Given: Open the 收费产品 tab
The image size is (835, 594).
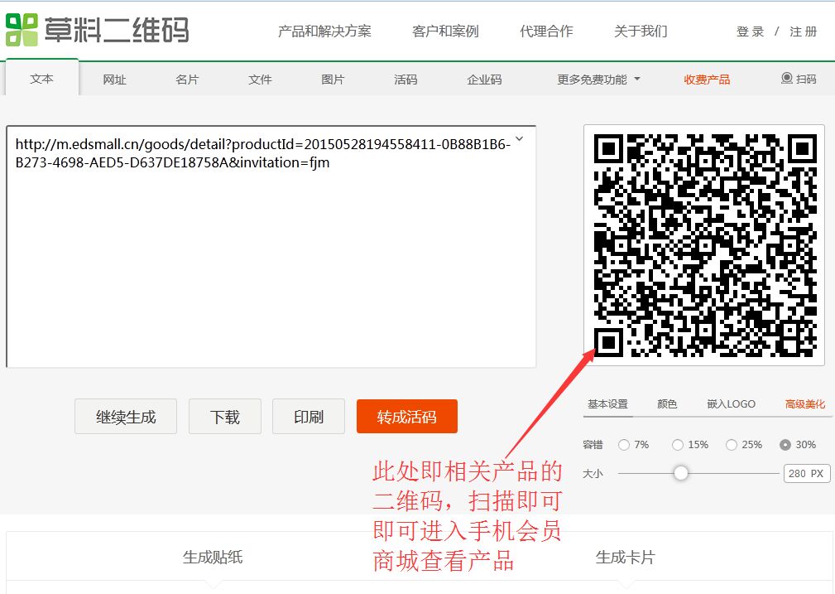Looking at the screenshot, I should pyautogui.click(x=707, y=80).
